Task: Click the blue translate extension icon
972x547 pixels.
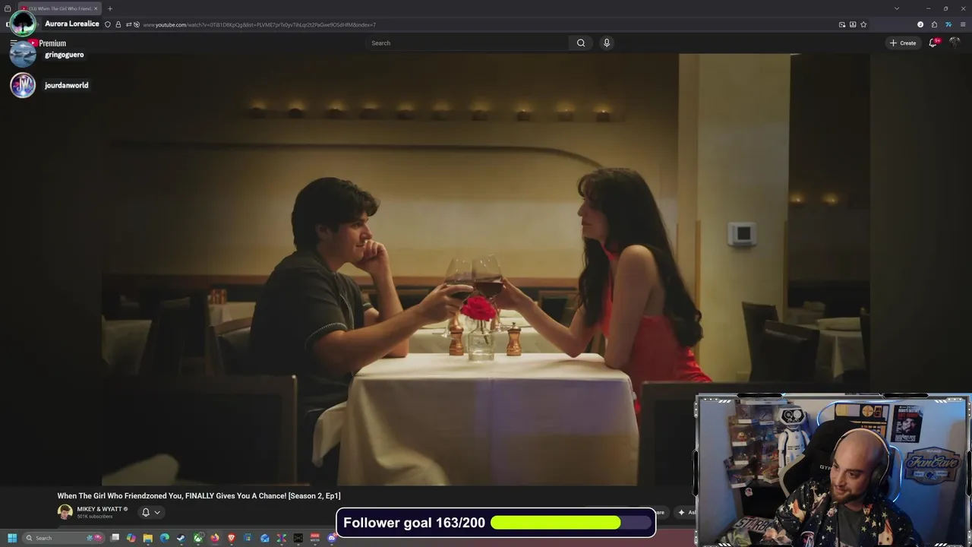Action: coord(948,24)
